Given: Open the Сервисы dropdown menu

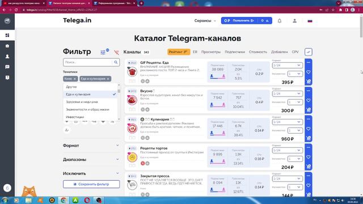Looking at the screenshot, I should [x=205, y=21].
